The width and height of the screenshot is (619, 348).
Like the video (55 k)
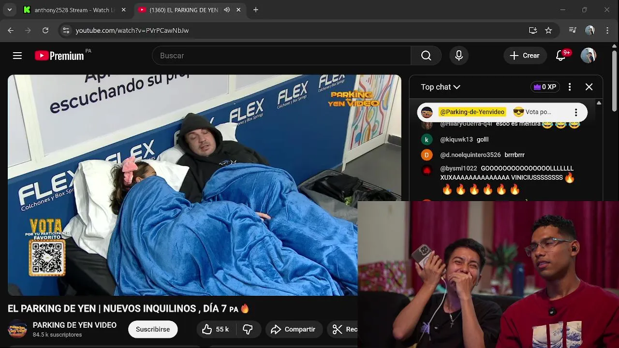pos(216,329)
